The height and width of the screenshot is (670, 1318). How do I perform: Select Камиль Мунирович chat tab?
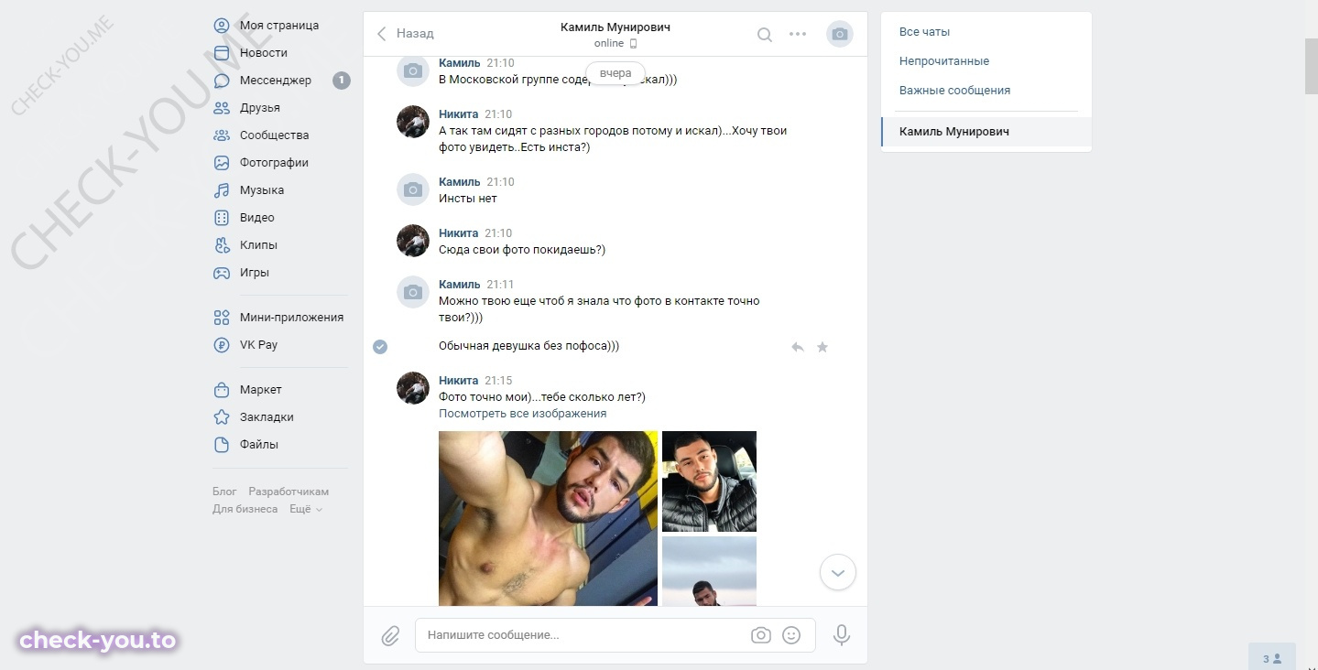(986, 132)
